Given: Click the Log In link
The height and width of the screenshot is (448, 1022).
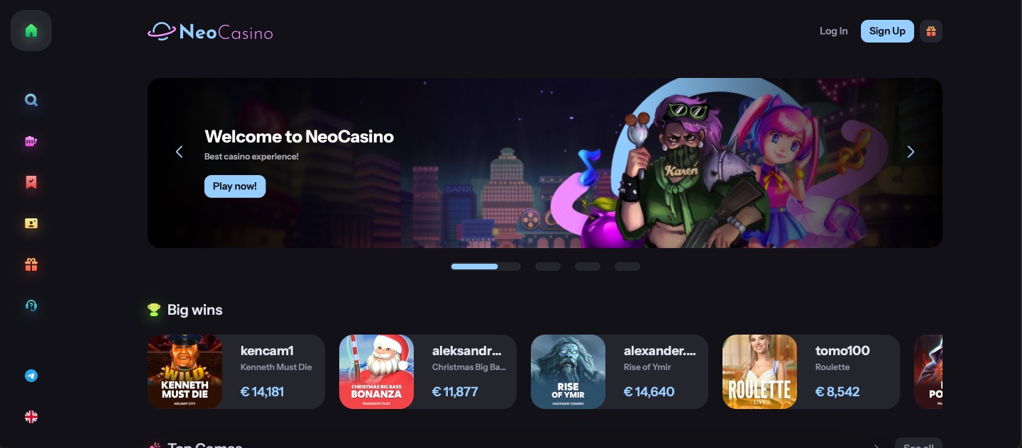Looking at the screenshot, I should click(833, 31).
